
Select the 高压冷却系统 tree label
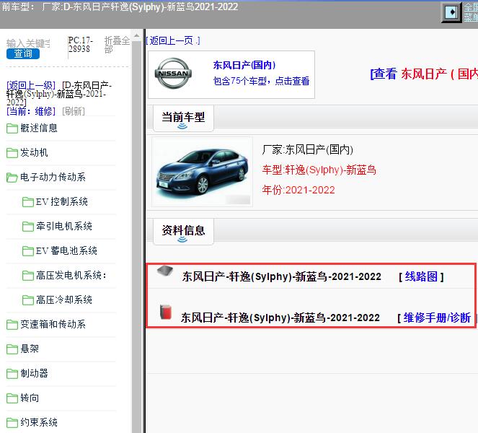(64, 299)
